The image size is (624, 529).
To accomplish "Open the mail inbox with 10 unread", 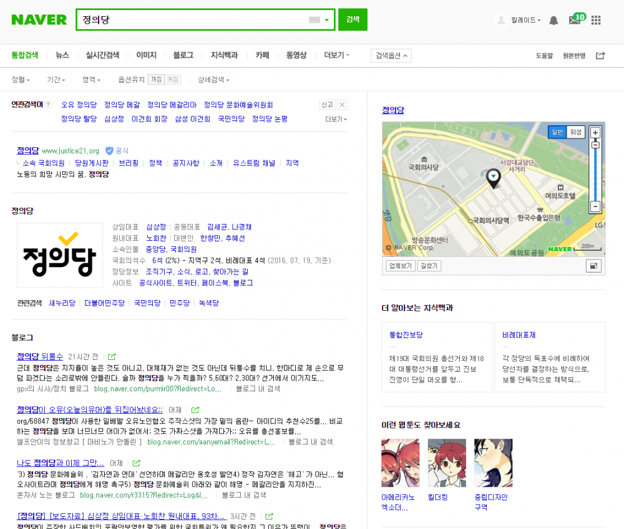I will pyautogui.click(x=575, y=20).
